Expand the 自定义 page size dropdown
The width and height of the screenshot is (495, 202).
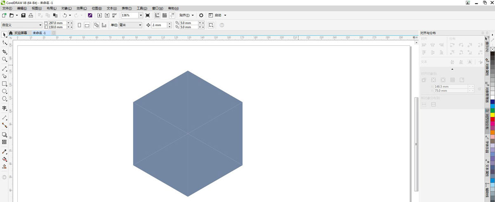coord(40,25)
